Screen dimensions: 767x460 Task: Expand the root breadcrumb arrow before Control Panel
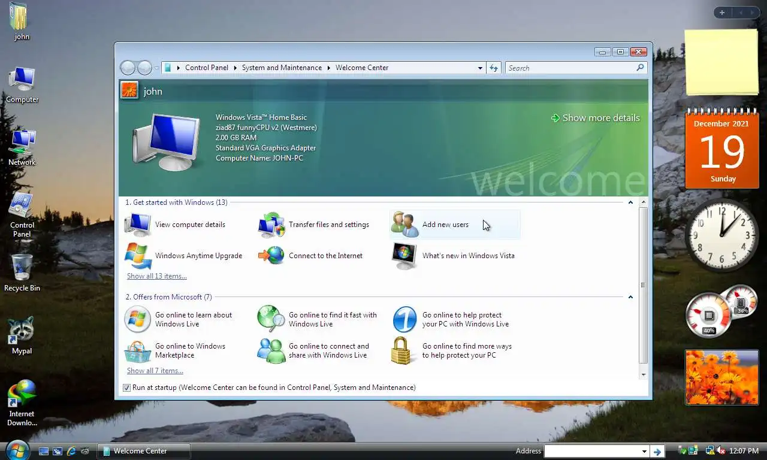tap(178, 68)
